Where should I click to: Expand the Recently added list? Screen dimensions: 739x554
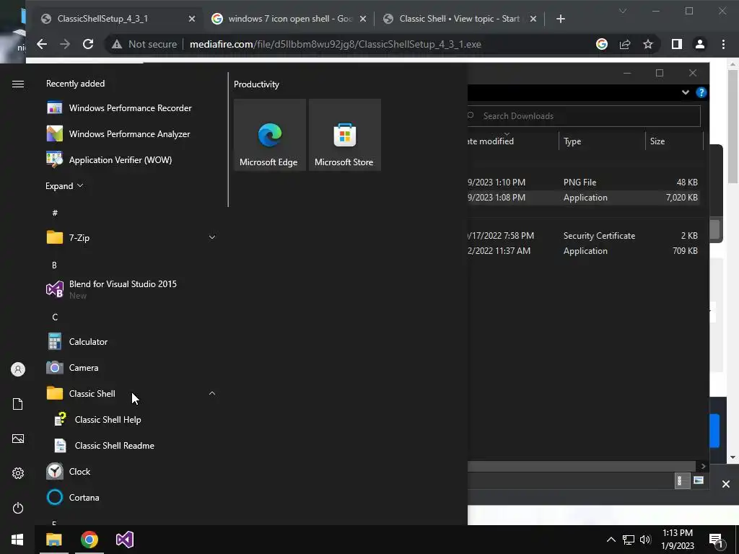point(64,185)
